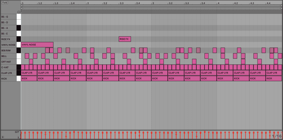283x140 pixels.
Task: Jump to bar 1 on the timeline ruler
Action: tap(22, 3)
